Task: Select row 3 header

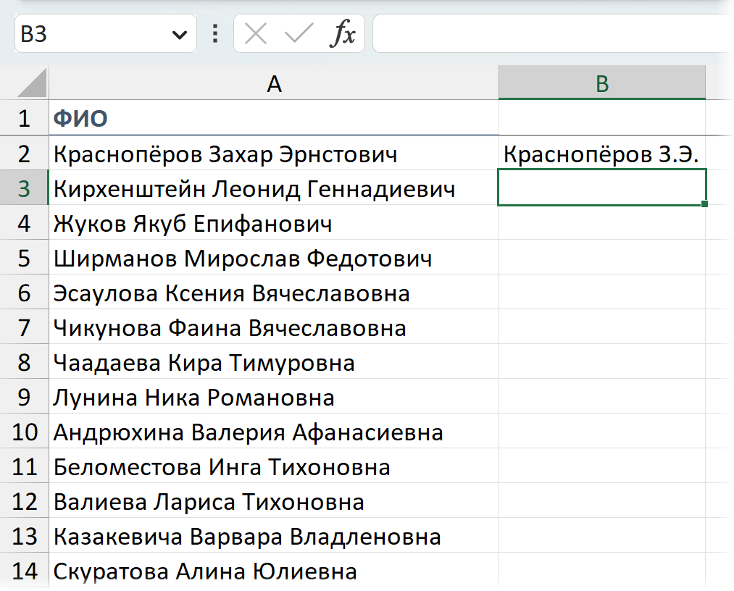Action: (x=24, y=188)
